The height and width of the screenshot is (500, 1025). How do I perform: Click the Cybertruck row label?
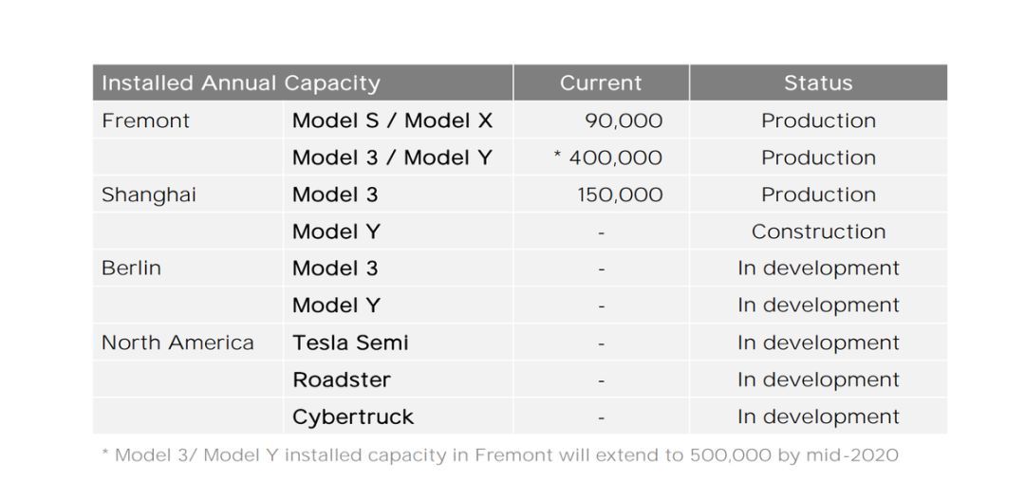[353, 417]
